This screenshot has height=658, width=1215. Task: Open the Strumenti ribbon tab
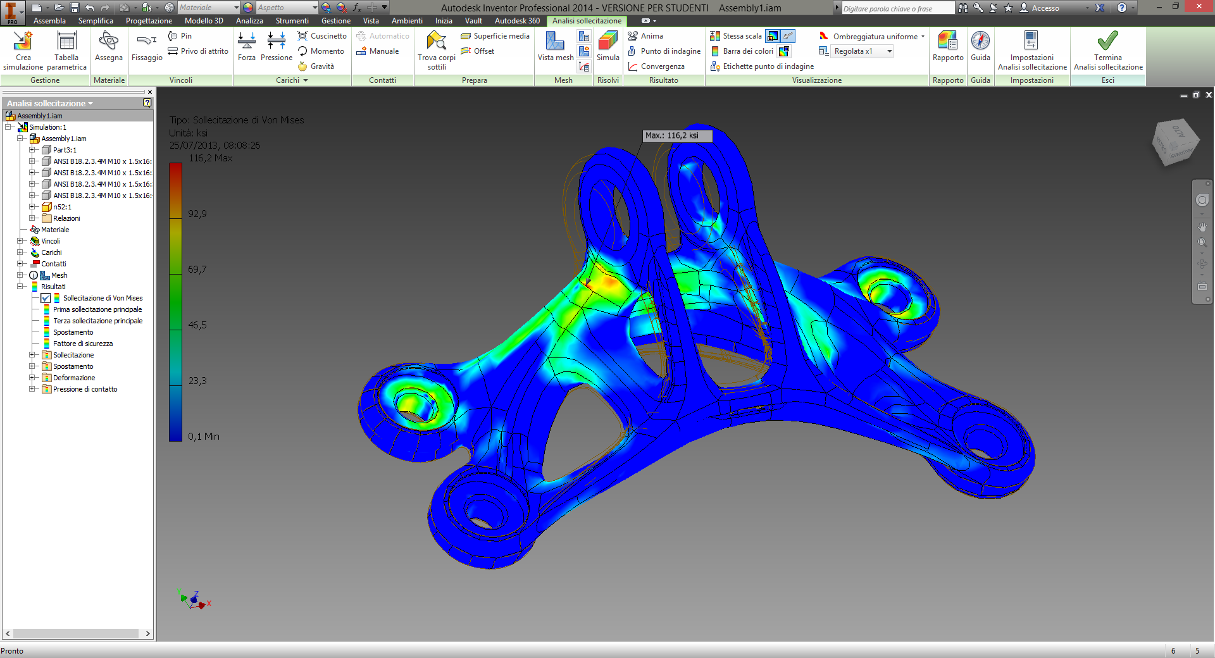(x=292, y=21)
